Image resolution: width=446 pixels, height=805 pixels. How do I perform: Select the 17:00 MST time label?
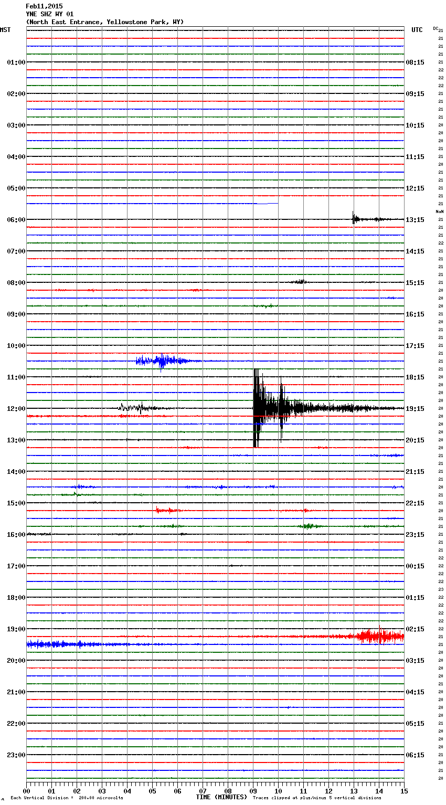click(x=16, y=566)
